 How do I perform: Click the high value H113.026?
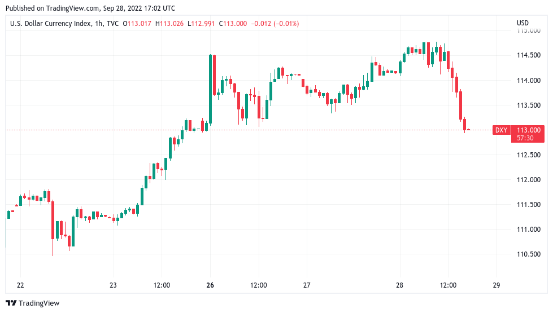tap(172, 23)
